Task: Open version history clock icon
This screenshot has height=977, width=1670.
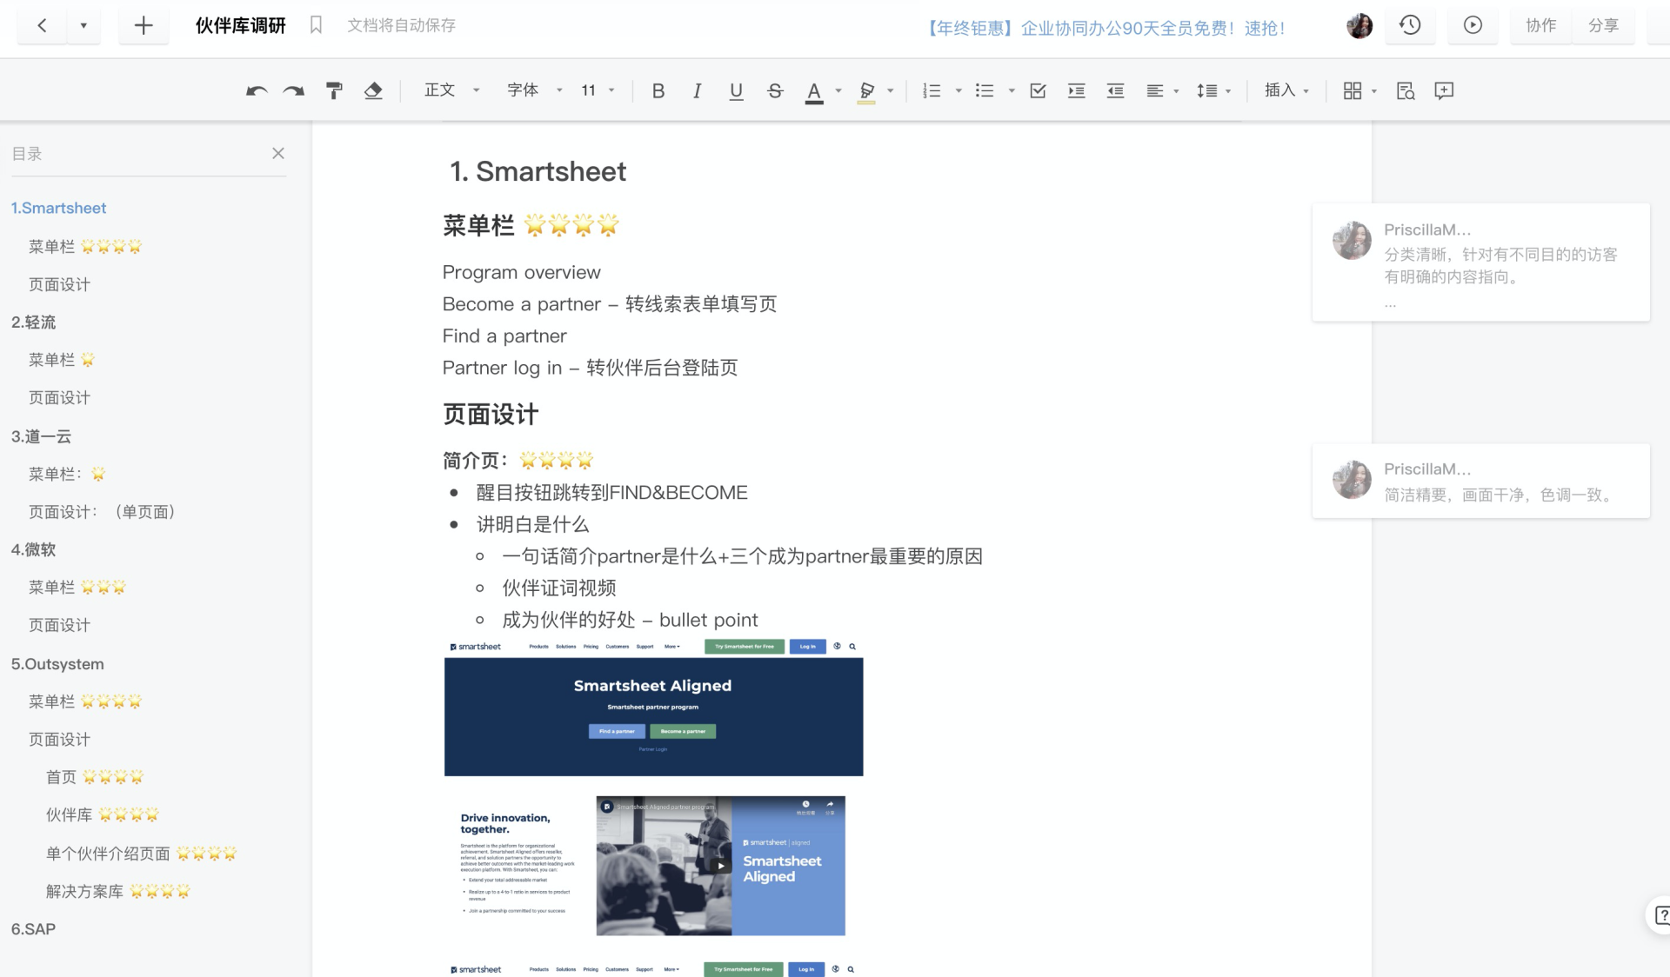Action: [1410, 25]
